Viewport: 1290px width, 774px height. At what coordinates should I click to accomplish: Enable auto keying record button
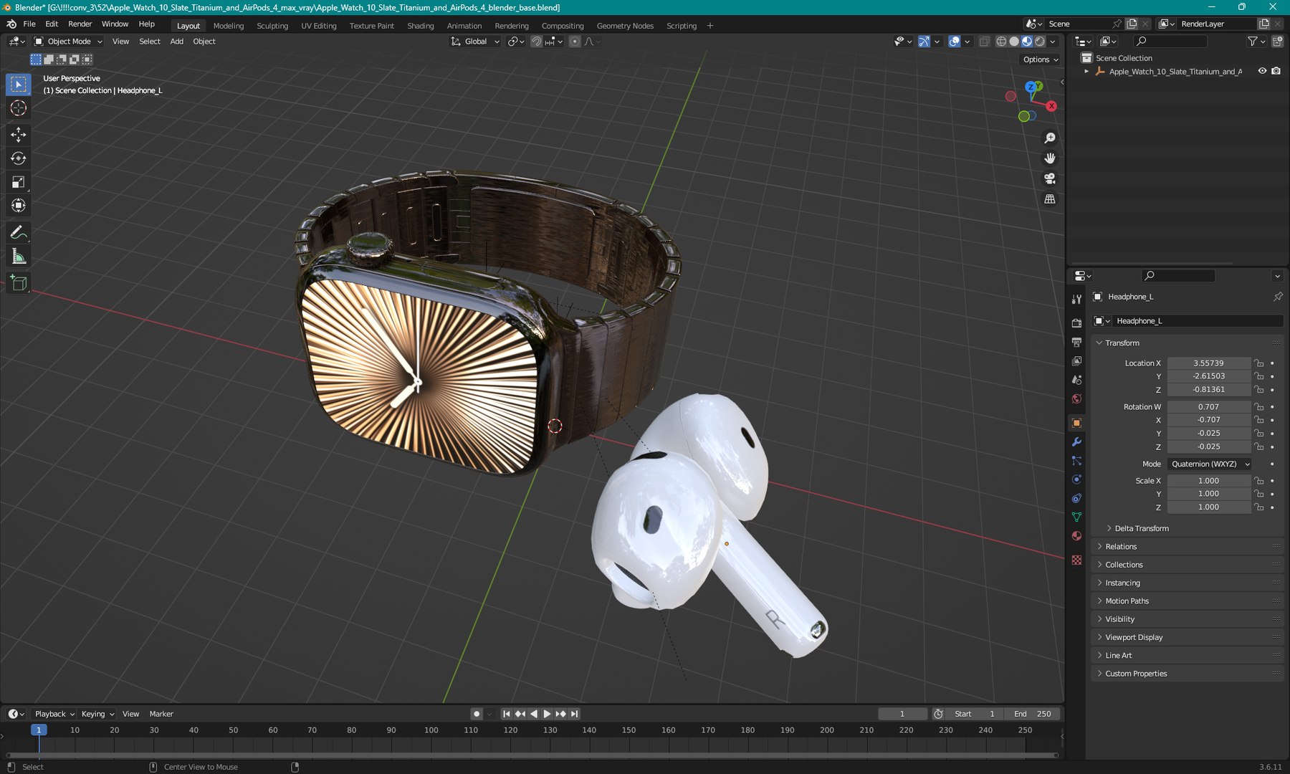[x=477, y=714]
